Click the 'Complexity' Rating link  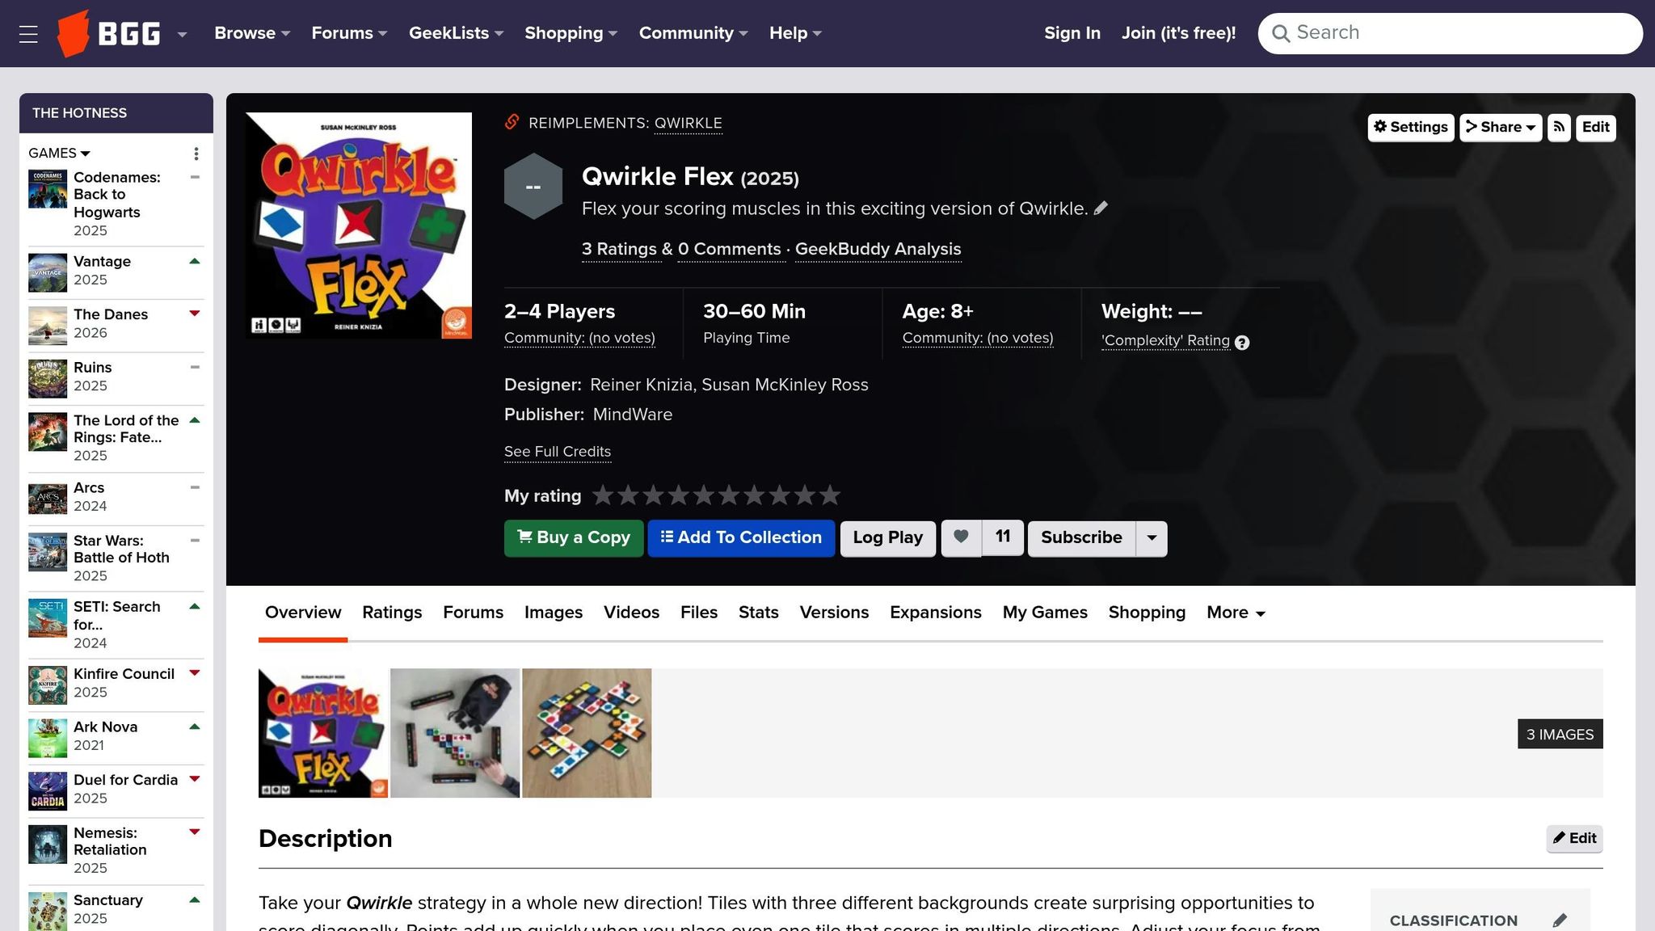click(1165, 340)
